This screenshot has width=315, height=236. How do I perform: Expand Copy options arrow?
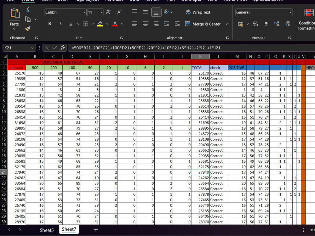[36, 19]
